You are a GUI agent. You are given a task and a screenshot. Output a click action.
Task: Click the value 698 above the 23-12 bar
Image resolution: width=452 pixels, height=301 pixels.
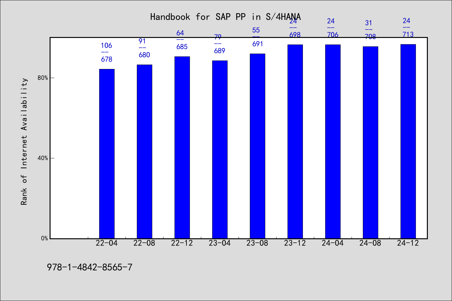tap(295, 35)
